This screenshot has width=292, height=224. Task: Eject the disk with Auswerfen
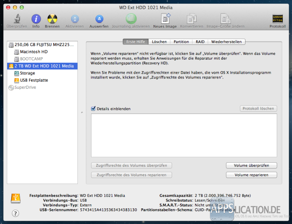coord(99,19)
